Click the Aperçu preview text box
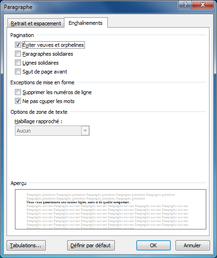 [x=111, y=209]
